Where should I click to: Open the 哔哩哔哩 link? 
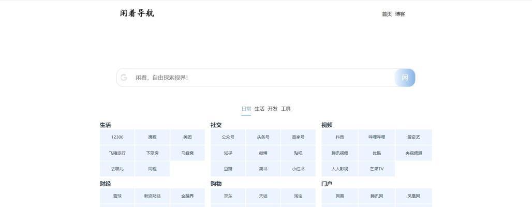point(377,137)
